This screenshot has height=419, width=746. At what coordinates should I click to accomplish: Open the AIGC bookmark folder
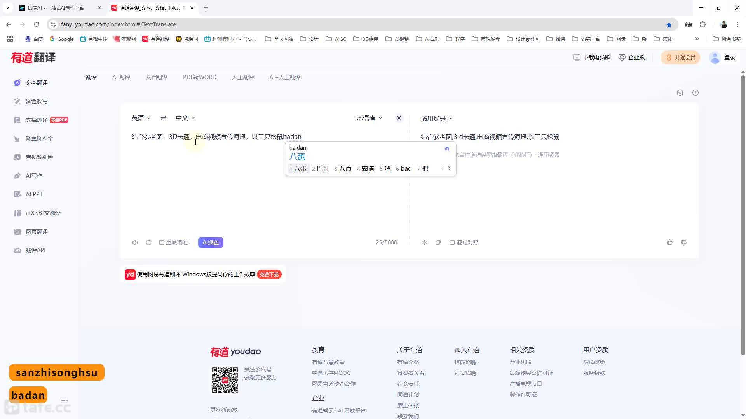pos(336,39)
